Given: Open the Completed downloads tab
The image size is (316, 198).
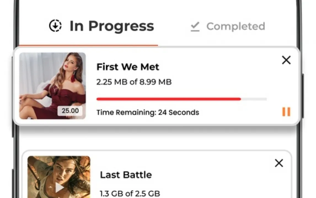Looking at the screenshot, I should coord(235,27).
